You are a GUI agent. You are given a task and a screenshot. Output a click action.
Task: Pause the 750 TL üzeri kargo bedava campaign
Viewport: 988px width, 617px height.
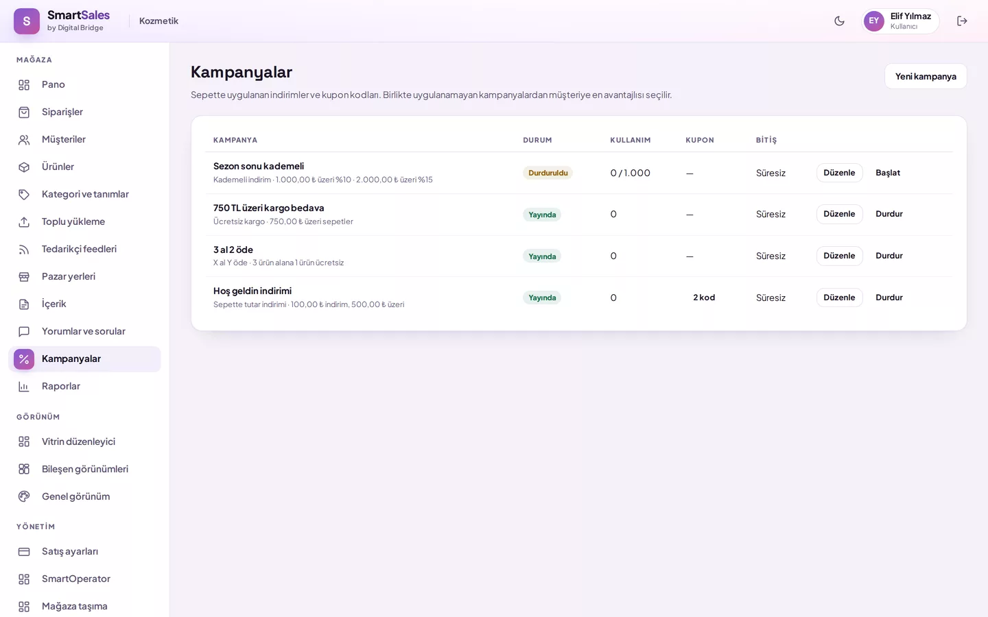pyautogui.click(x=889, y=214)
